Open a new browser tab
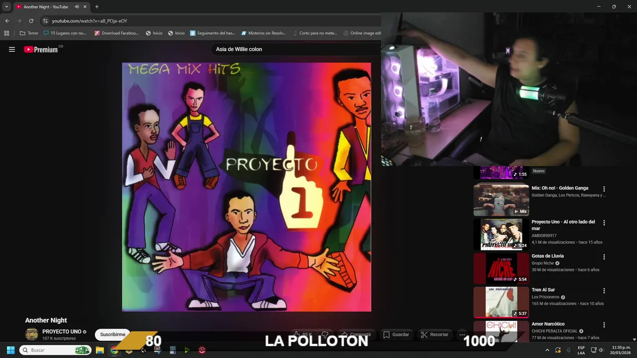637x358 pixels. [97, 6]
